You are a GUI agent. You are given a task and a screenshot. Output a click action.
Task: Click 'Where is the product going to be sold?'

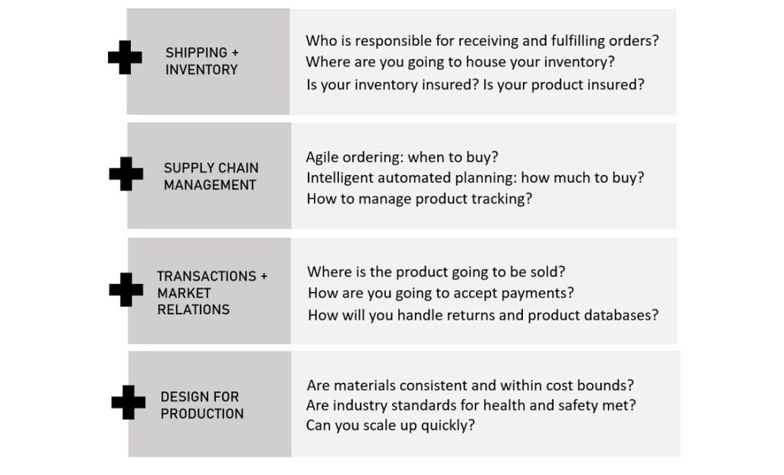pos(436,272)
